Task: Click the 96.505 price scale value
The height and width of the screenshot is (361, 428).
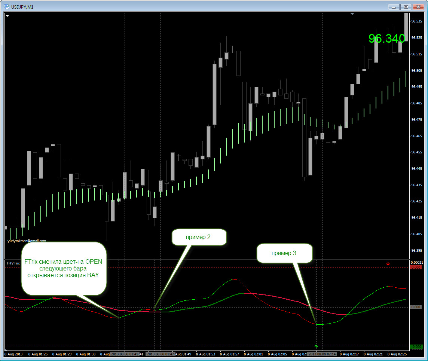Action: [416, 70]
